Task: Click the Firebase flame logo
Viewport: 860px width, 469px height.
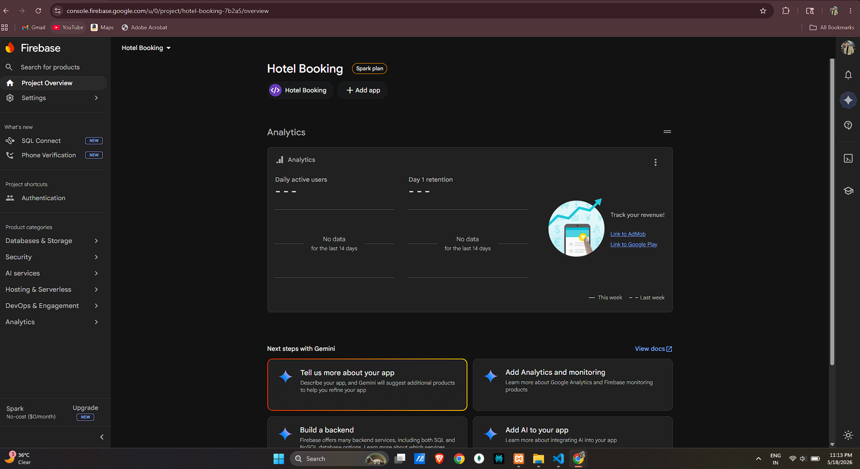Action: pos(10,48)
